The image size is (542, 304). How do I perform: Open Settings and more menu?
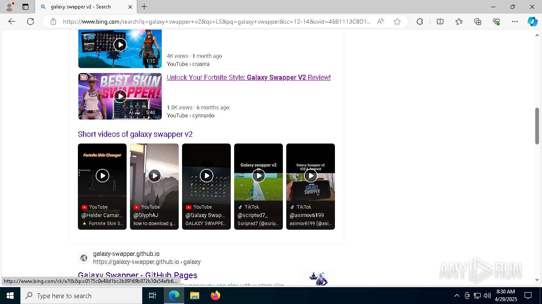point(515,22)
